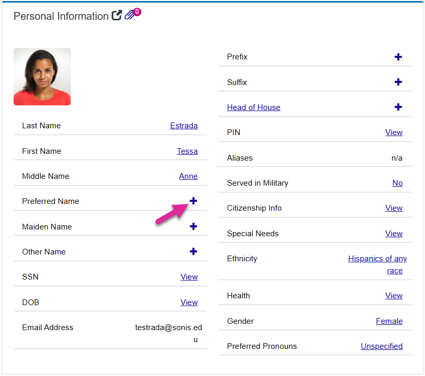Edit the last name Estrada
Viewport: 425px width, 376px height.
pos(184,126)
